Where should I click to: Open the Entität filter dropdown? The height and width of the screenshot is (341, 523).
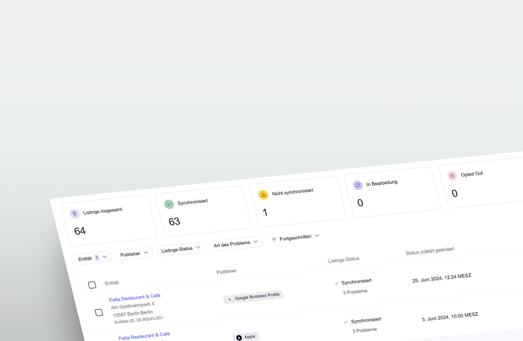coord(93,258)
